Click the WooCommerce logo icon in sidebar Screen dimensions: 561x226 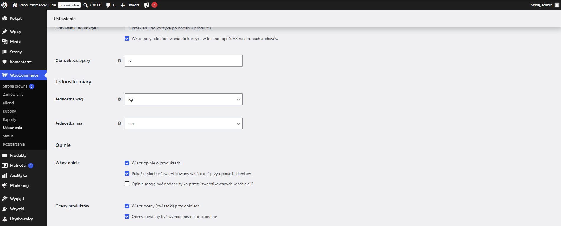coord(5,75)
